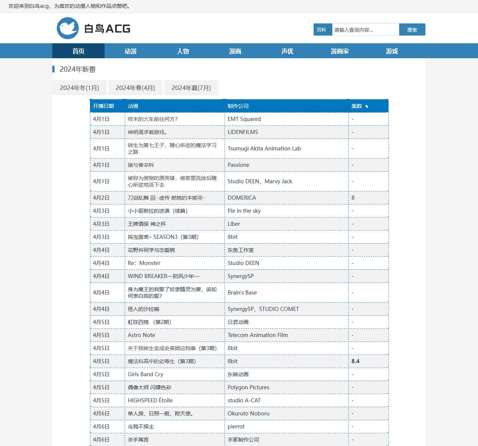Go to the 首页 navigation tab
The width and height of the screenshot is (478, 446).
pos(78,51)
